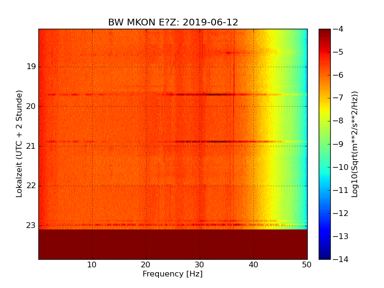This screenshot has height=288, width=384.
Task: Click the −9 colorbar tick label
Action: tap(338, 144)
